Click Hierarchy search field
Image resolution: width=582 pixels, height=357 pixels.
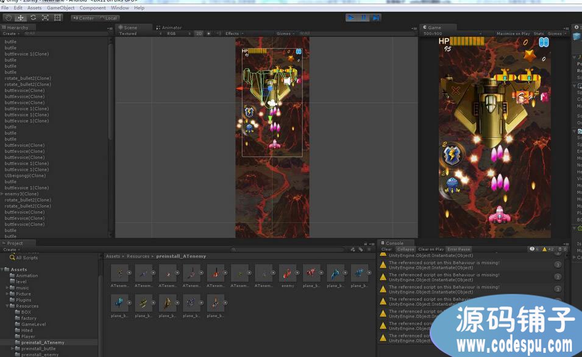coord(66,33)
